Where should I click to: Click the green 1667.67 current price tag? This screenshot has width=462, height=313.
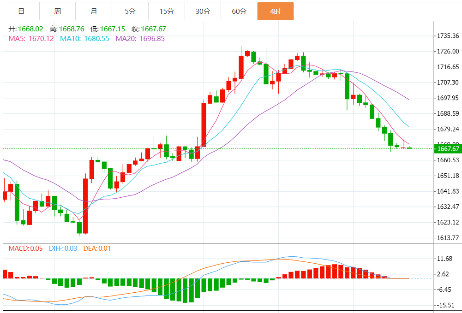coord(448,148)
